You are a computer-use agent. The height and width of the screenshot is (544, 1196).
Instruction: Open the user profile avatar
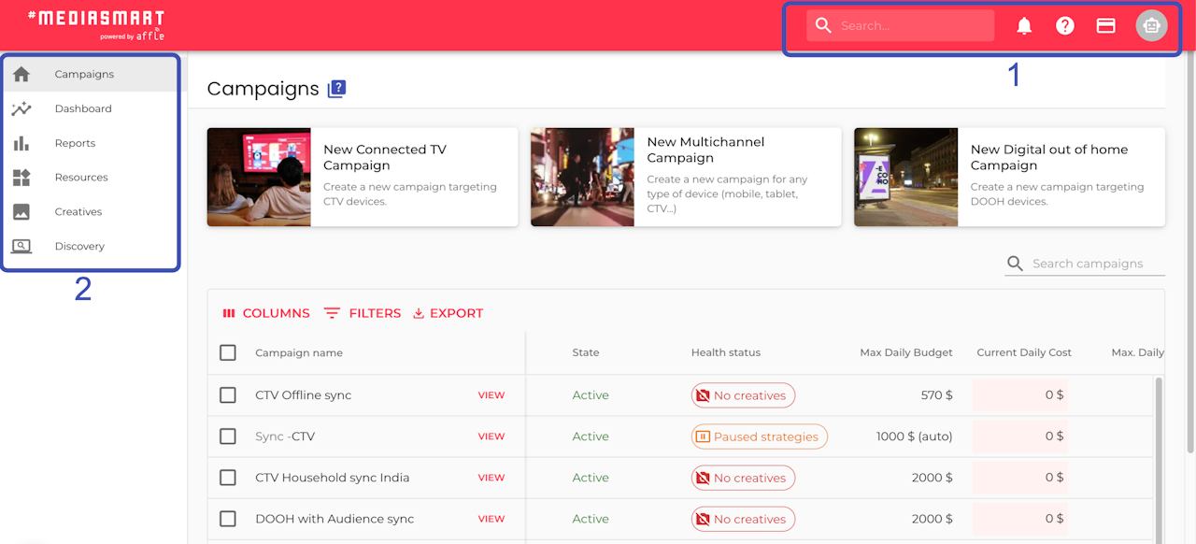(1151, 25)
